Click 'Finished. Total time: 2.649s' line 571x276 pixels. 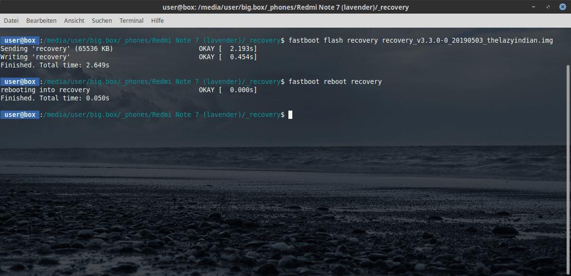(x=55, y=65)
